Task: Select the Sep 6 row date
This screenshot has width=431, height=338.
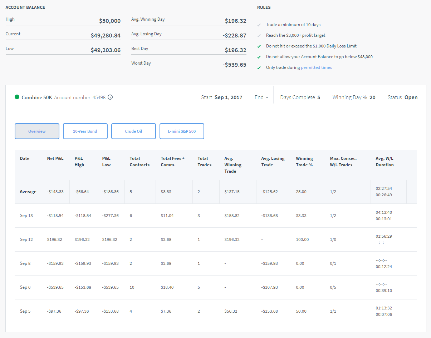Action: (x=25, y=287)
